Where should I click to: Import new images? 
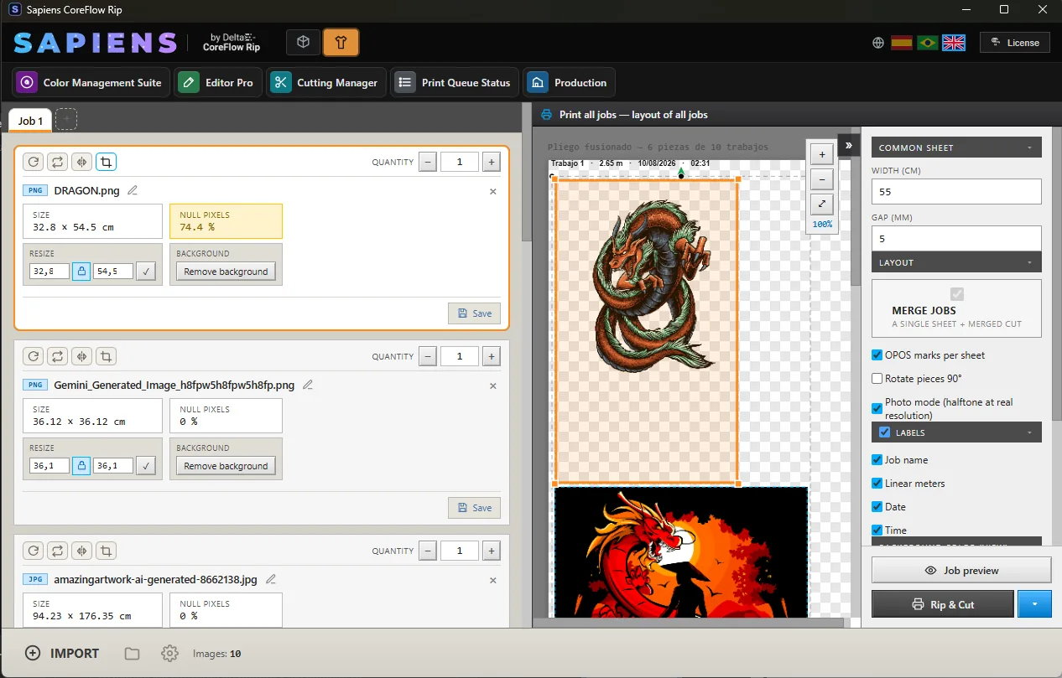pyautogui.click(x=62, y=653)
